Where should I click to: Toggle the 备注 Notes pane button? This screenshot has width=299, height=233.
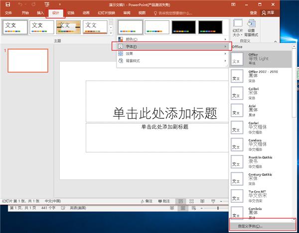point(147,201)
